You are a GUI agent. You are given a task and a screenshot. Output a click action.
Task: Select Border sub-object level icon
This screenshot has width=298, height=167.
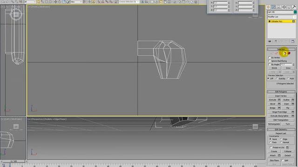point(280,53)
